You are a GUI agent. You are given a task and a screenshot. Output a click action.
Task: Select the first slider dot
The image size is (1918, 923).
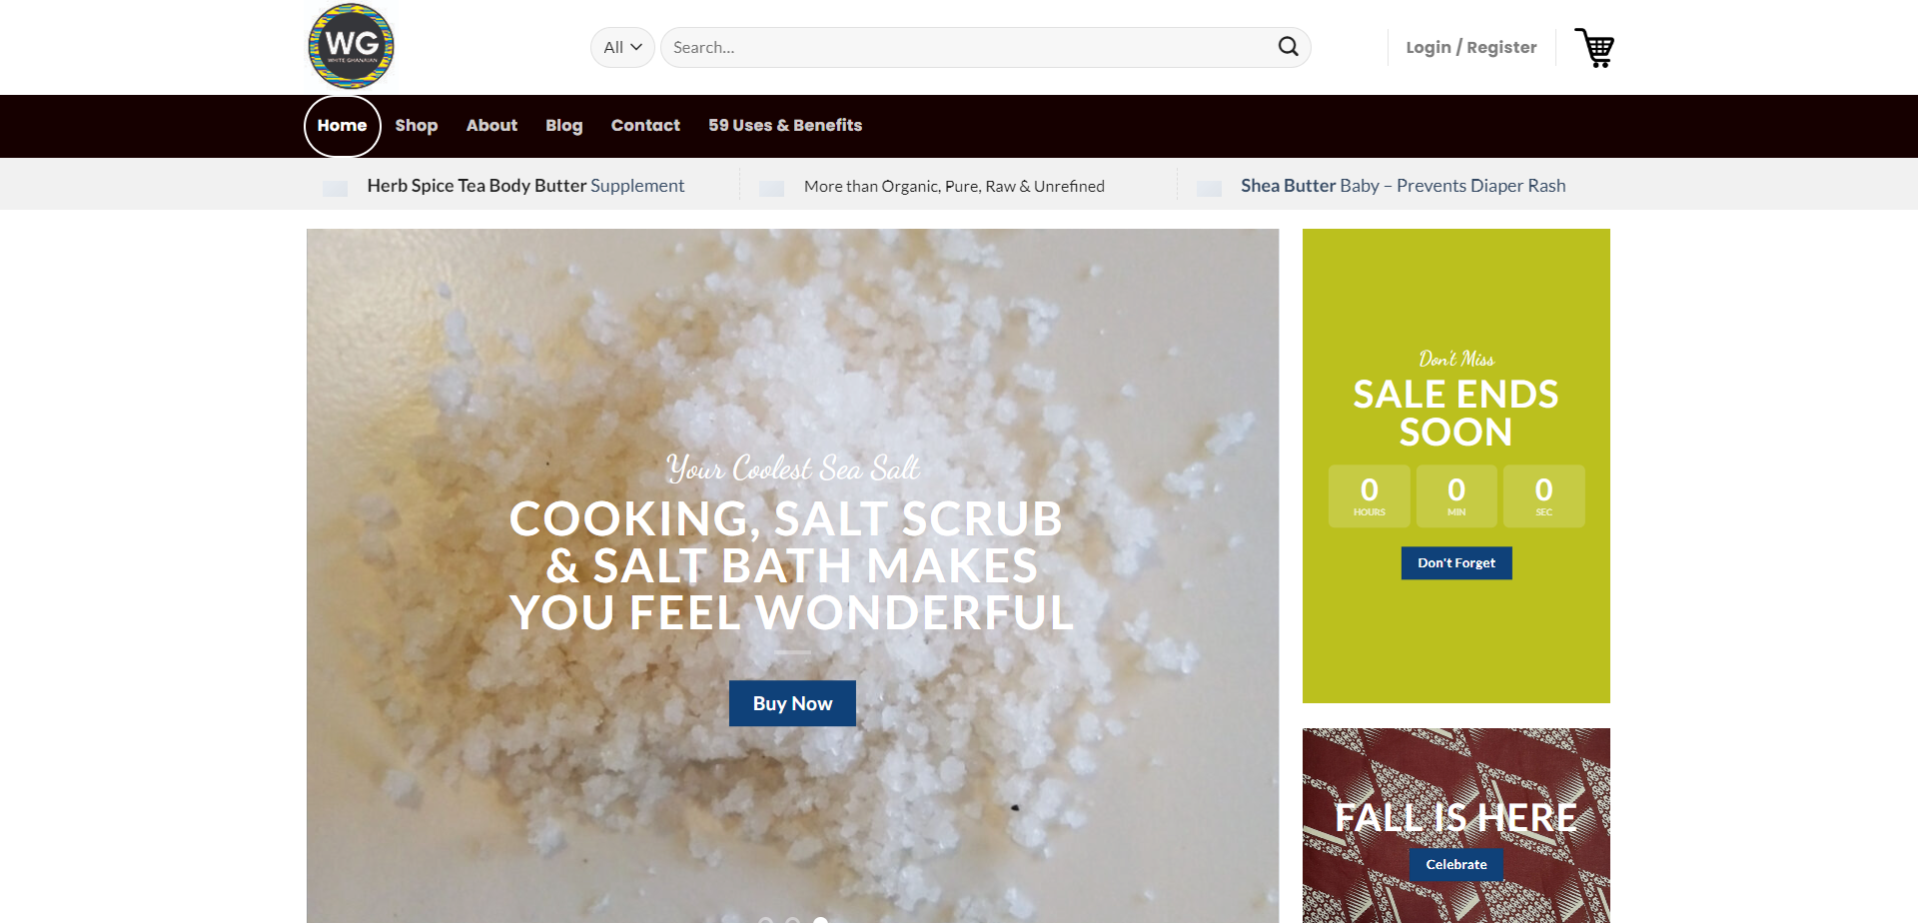(765, 920)
